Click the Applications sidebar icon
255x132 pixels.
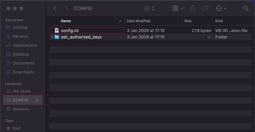click(x=8, y=45)
